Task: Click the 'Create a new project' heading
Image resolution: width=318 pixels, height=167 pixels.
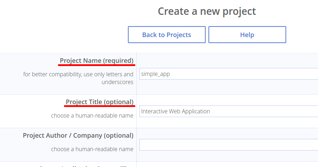Action: pyautogui.click(x=207, y=11)
